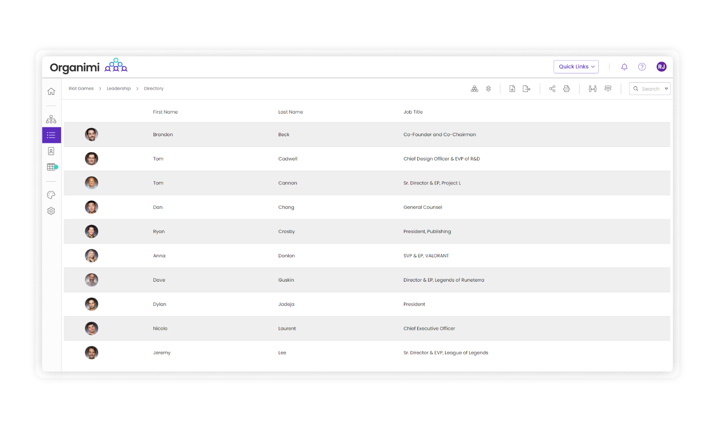This screenshot has width=715, height=428.
Task: Sort by Job Title column header
Action: [x=413, y=112]
